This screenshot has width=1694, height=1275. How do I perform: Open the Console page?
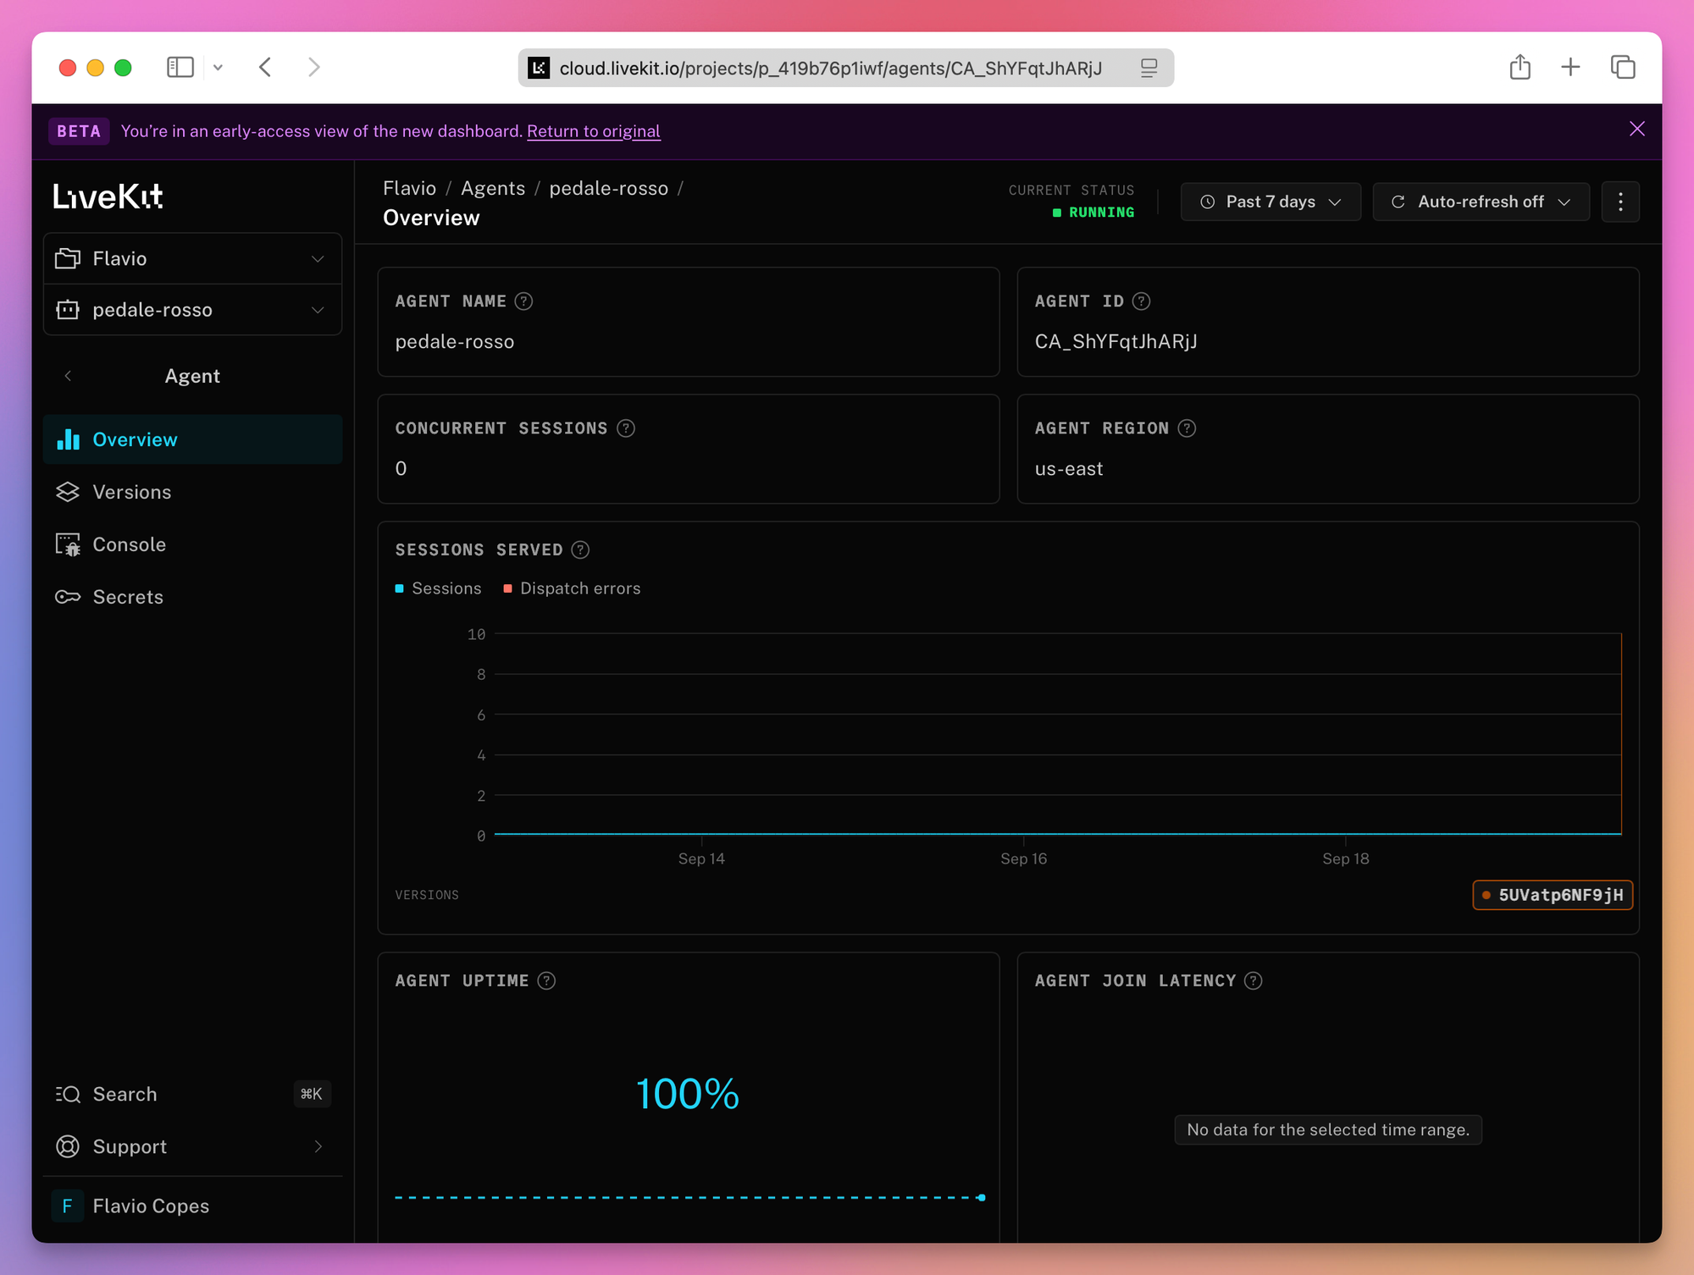tap(192, 544)
